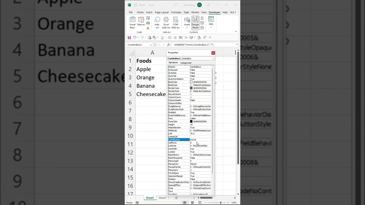This screenshot has height=205, width=365.
Task: Open Dan Strong account avatar
Action: pos(199,5)
